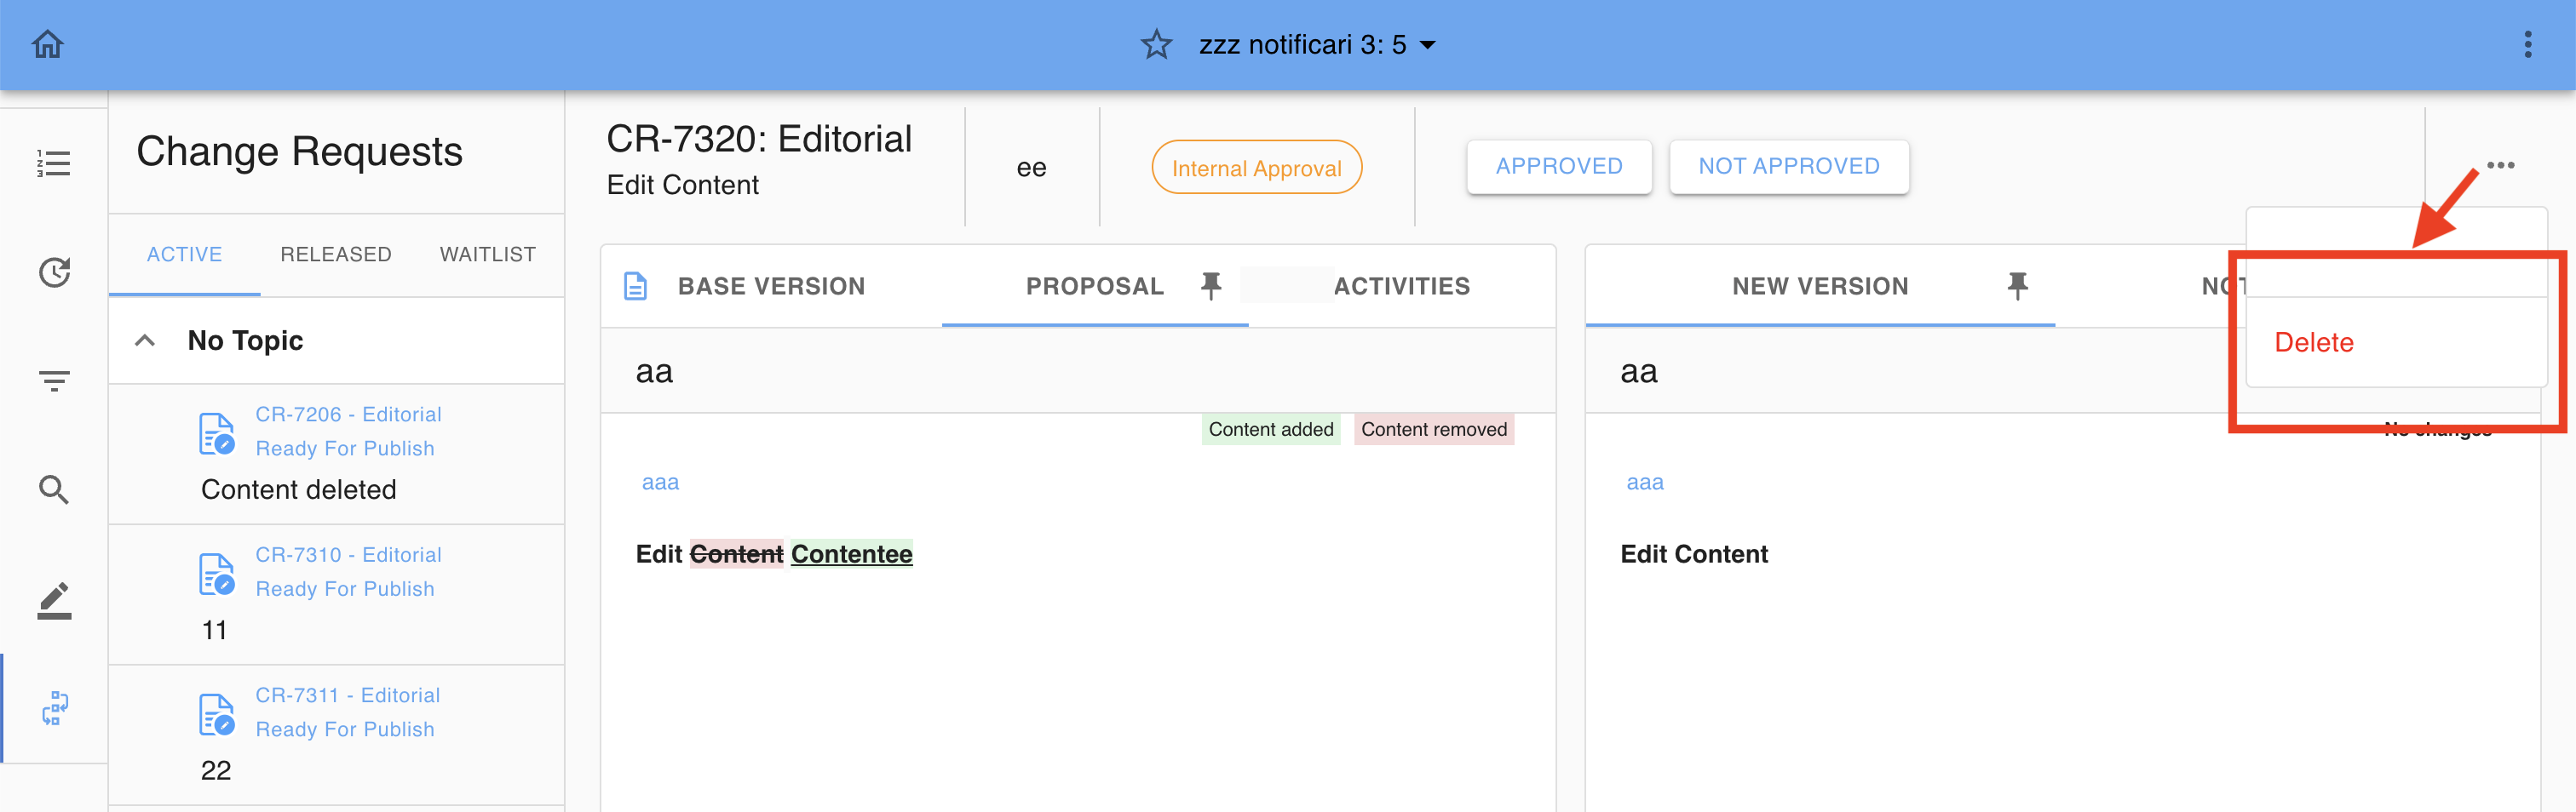Click the home icon in top bar
This screenshot has width=2576, height=812.
pyautogui.click(x=47, y=44)
